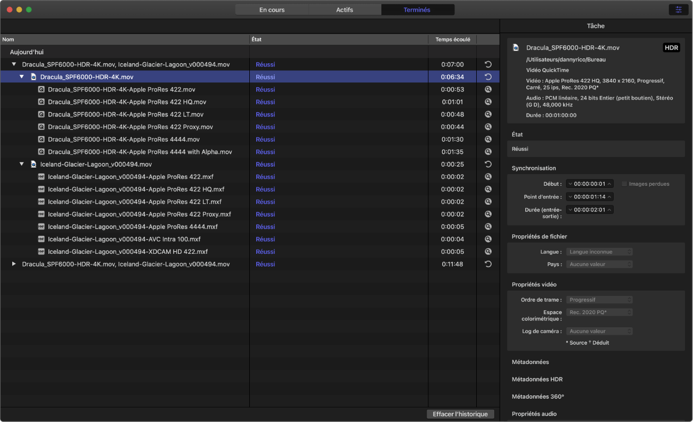Reveal Dracula Apple ProRes 422 LT.mov in Finder
The image size is (693, 422).
488,114
